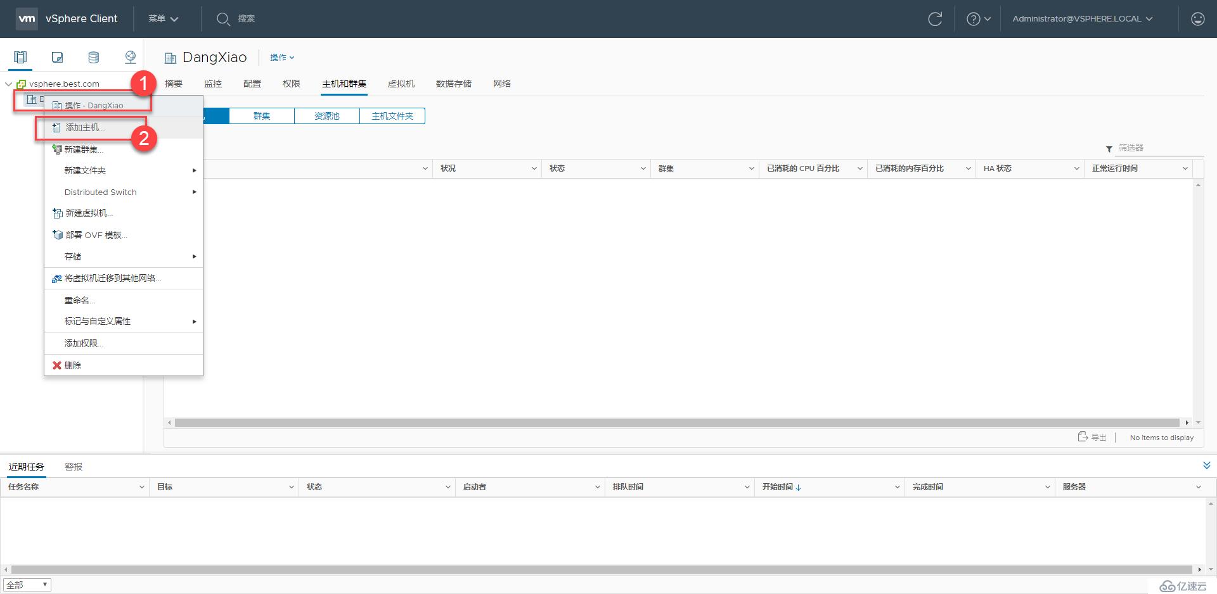Expand the 新建文件夹 submenu arrow
Screen dimensions: 1217x594
(x=194, y=170)
